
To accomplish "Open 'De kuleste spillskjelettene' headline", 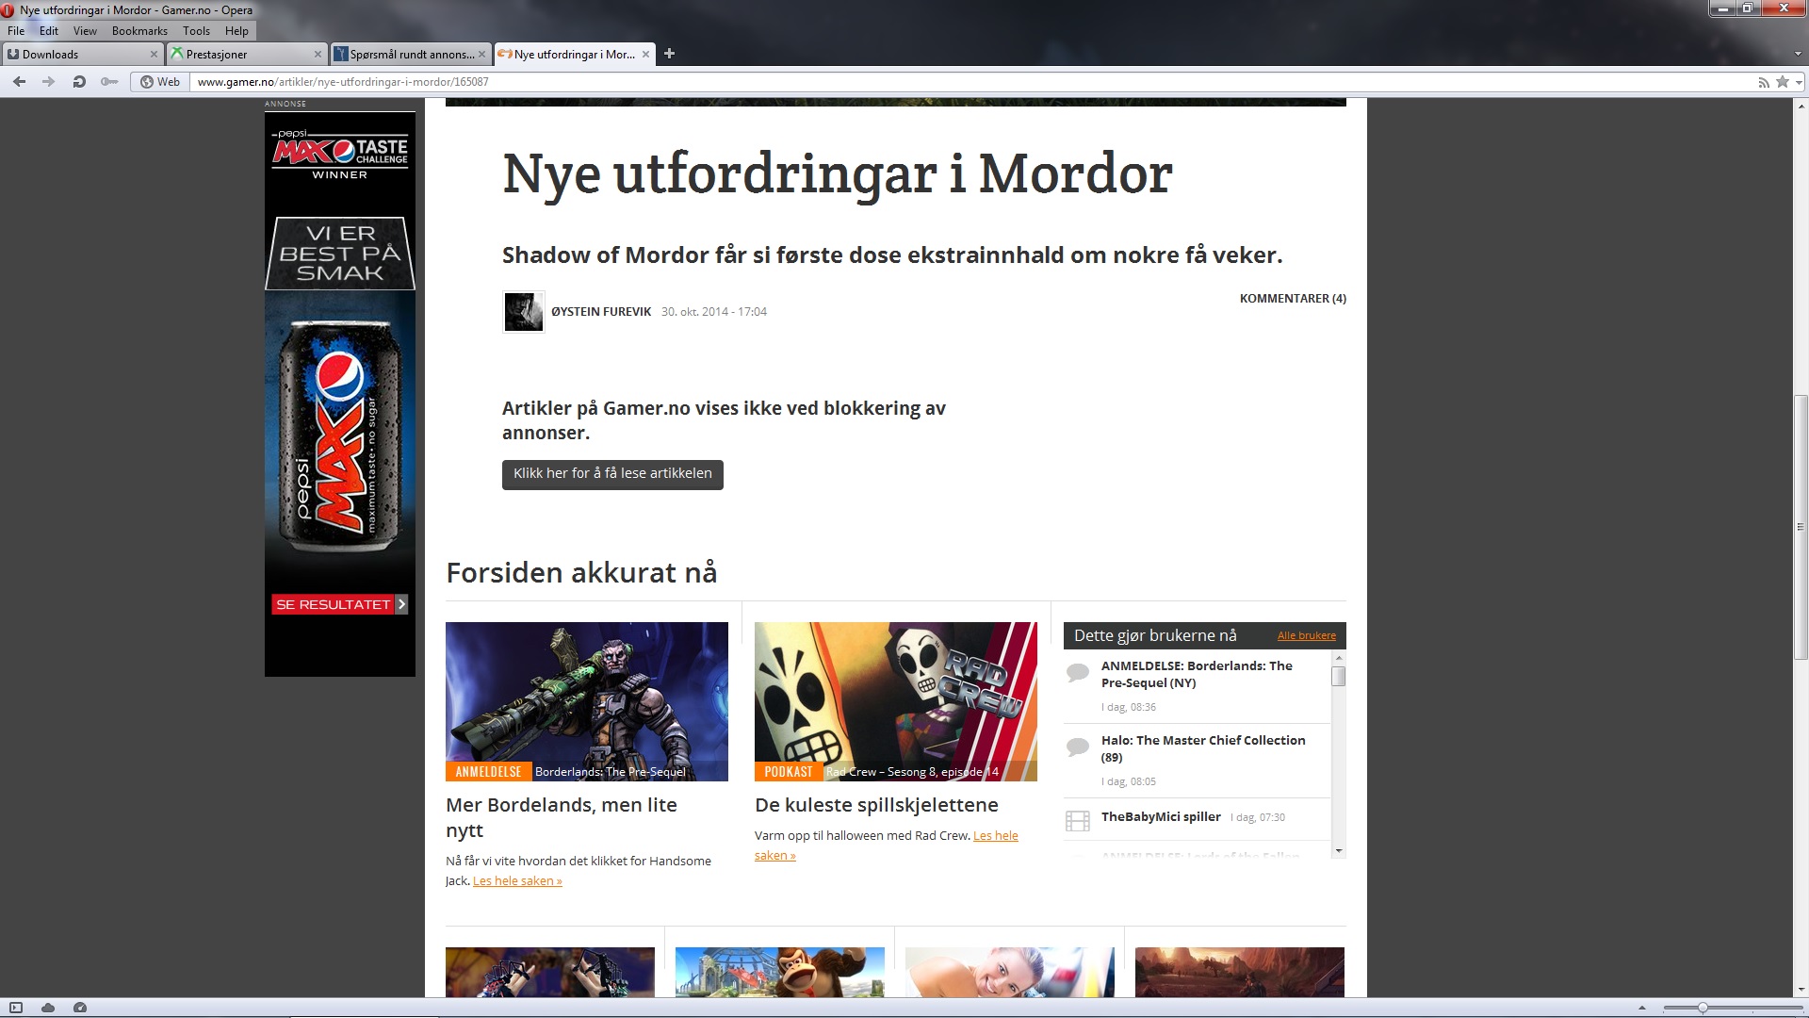I will pos(876,805).
